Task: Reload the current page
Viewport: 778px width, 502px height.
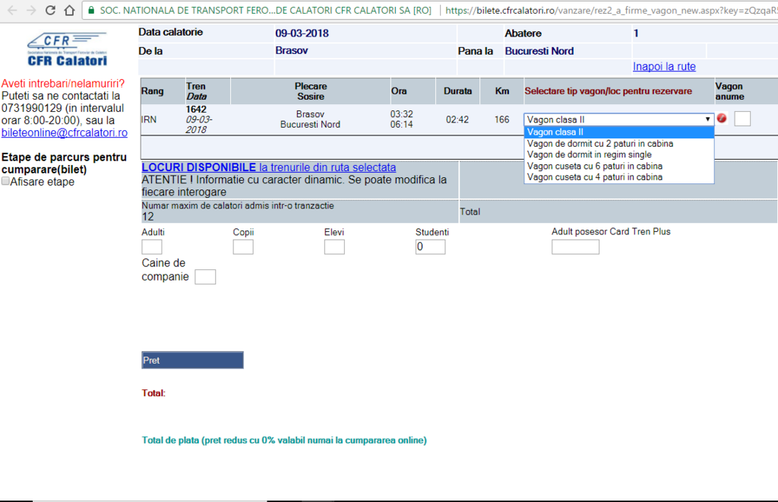Action: click(50, 10)
